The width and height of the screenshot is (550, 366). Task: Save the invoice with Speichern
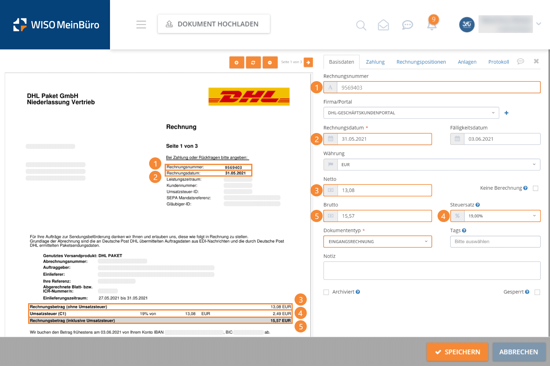point(457,352)
